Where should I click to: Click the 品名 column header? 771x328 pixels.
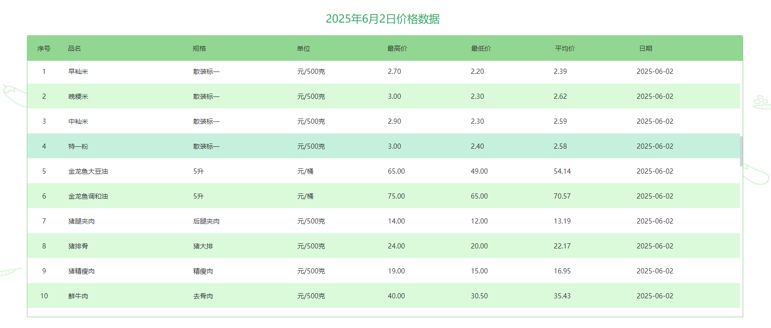point(74,48)
